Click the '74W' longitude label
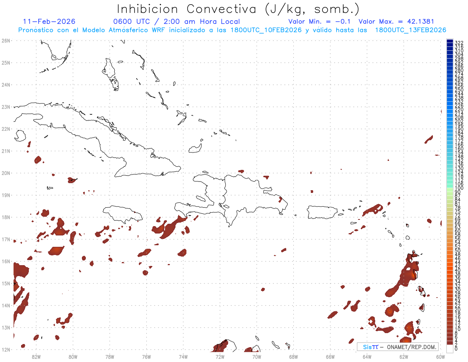The width and height of the screenshot is (468, 362). click(183, 356)
